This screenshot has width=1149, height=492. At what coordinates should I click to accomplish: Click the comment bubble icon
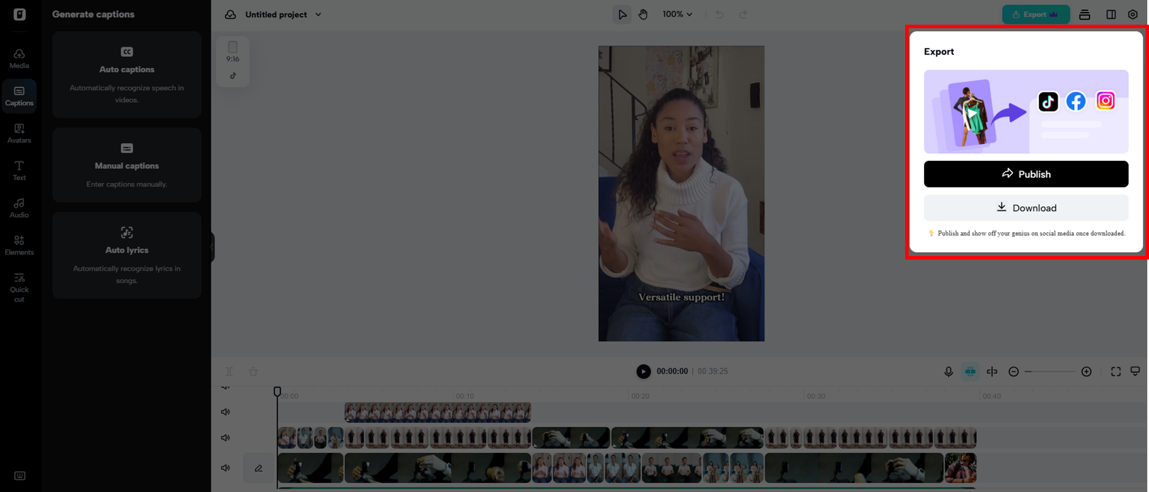click(x=1135, y=371)
